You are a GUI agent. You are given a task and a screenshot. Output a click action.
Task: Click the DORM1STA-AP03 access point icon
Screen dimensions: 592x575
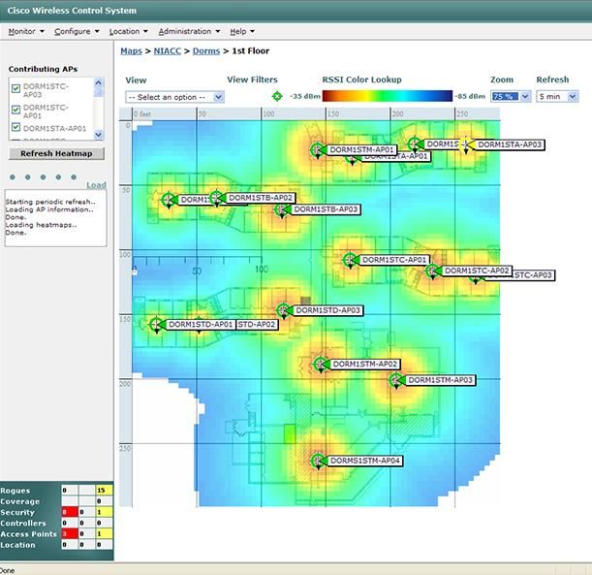point(466,144)
